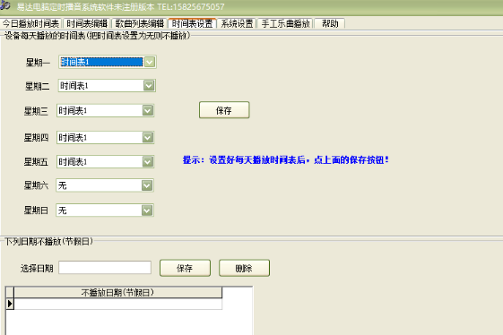Click the 删除 button
503x335 pixels.
tap(244, 268)
